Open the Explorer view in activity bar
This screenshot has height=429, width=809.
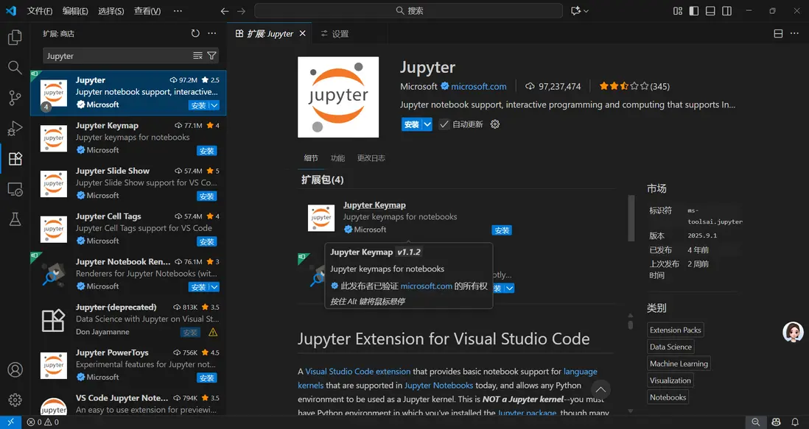point(15,38)
